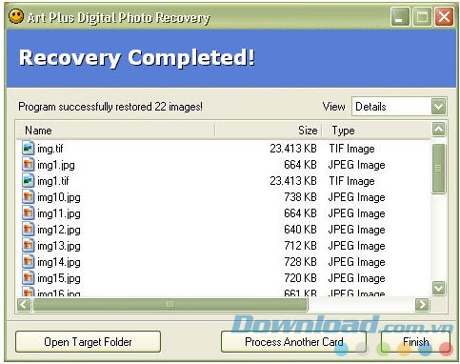Select the img14.jpg file name
The width and height of the screenshot is (460, 364).
[x=59, y=262]
